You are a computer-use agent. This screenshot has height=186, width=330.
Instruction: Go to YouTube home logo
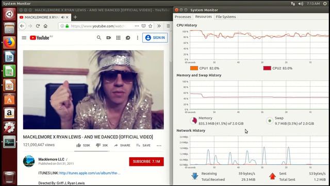click(x=40, y=38)
